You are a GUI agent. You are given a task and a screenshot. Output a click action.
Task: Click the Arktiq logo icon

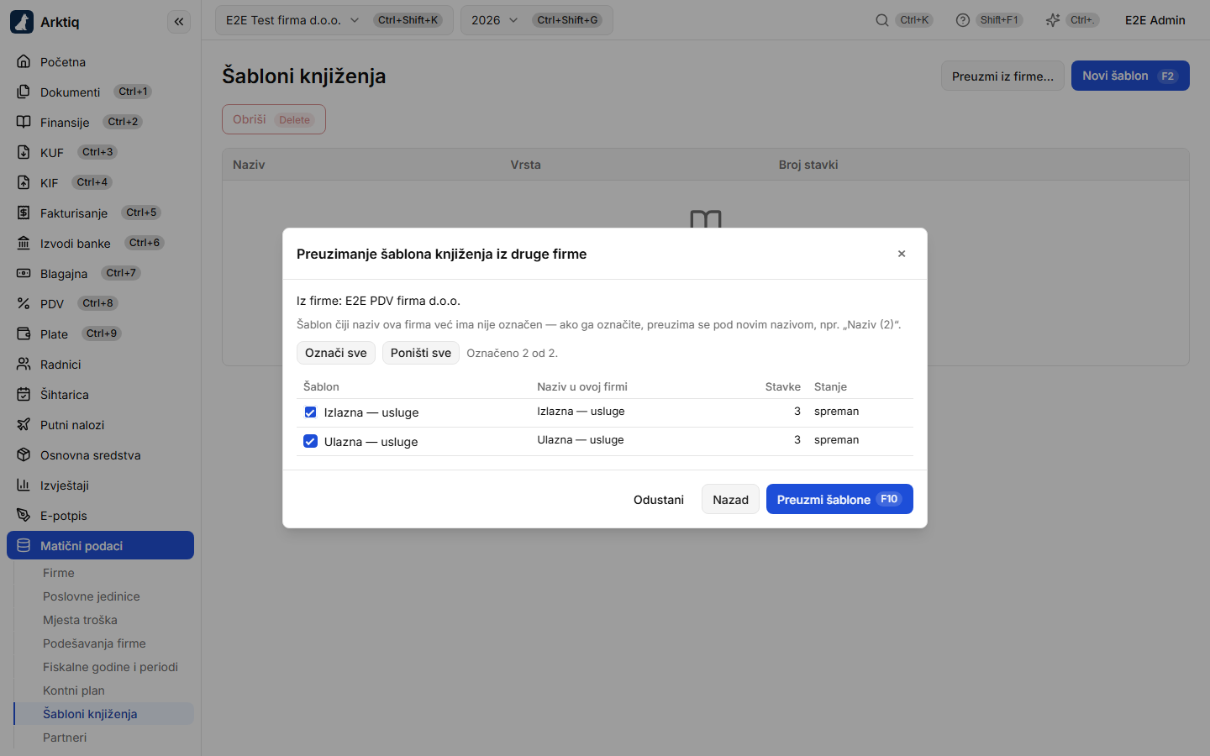click(x=22, y=22)
